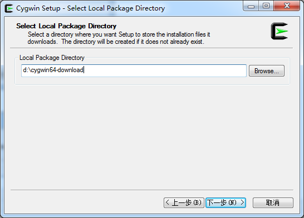This screenshot has width=304, height=218.
Task: Click the description text about installation files
Action: coord(119,38)
